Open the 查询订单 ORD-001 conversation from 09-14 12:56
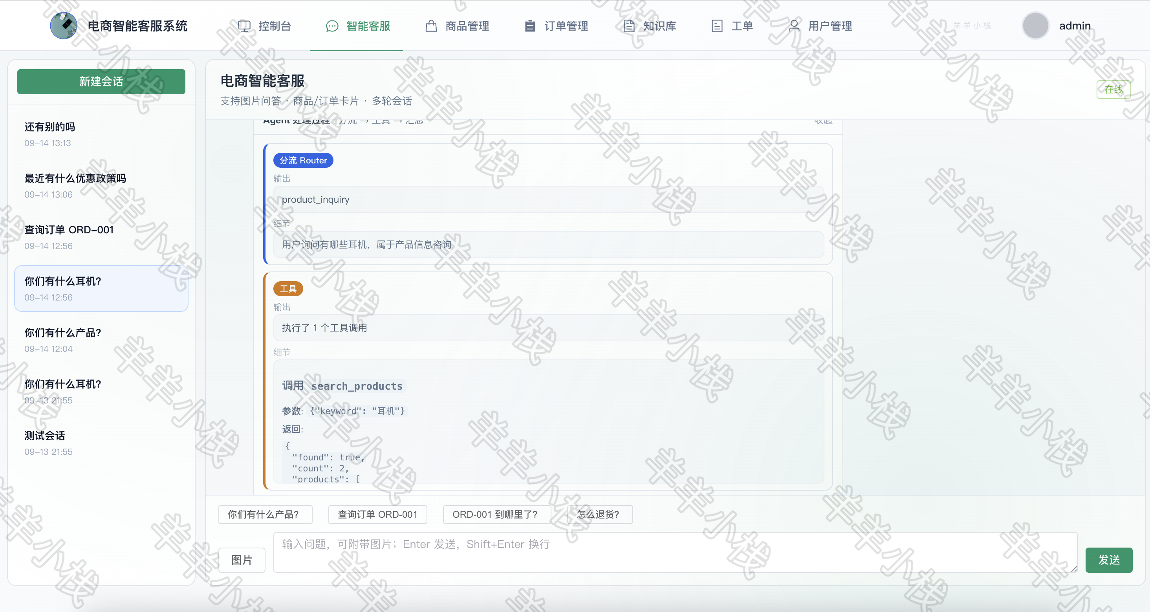 pyautogui.click(x=101, y=237)
